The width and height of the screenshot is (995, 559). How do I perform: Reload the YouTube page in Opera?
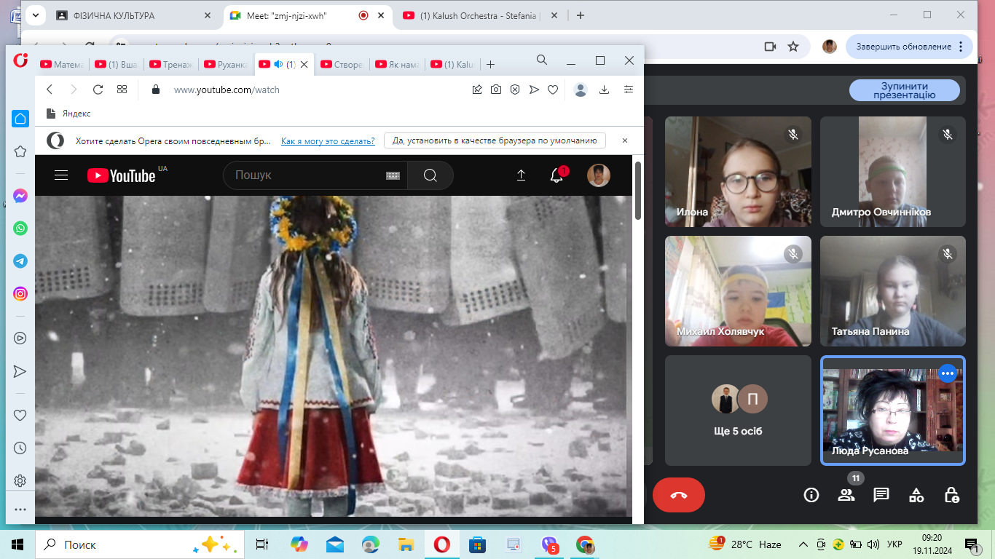(x=98, y=90)
